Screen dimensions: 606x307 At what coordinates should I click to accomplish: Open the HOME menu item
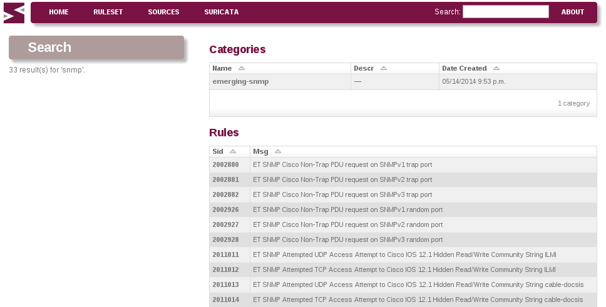59,12
